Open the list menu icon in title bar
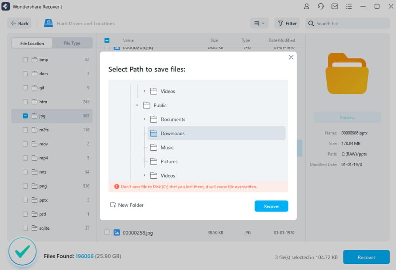 [x=348, y=7]
